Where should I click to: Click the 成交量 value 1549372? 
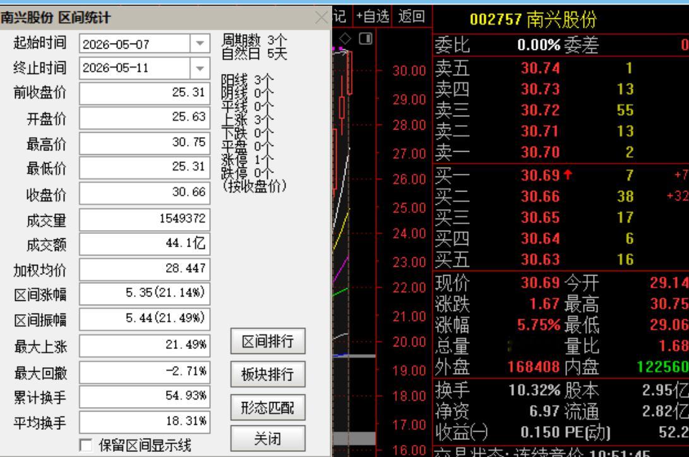[x=145, y=219]
